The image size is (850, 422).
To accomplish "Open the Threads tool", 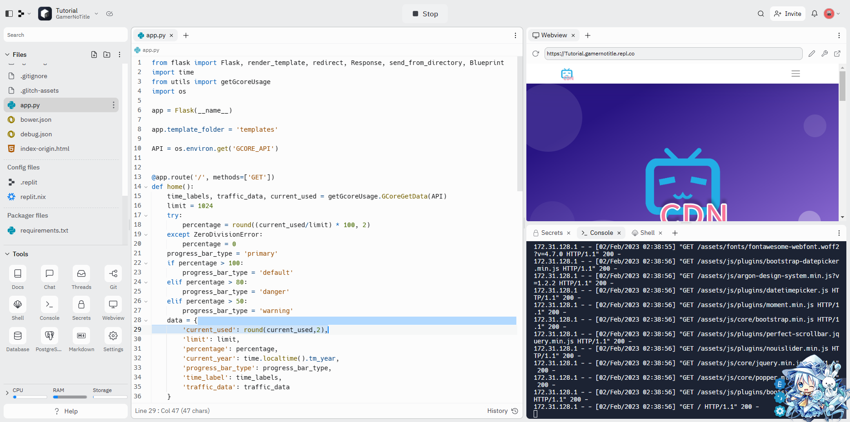I will (x=81, y=274).
